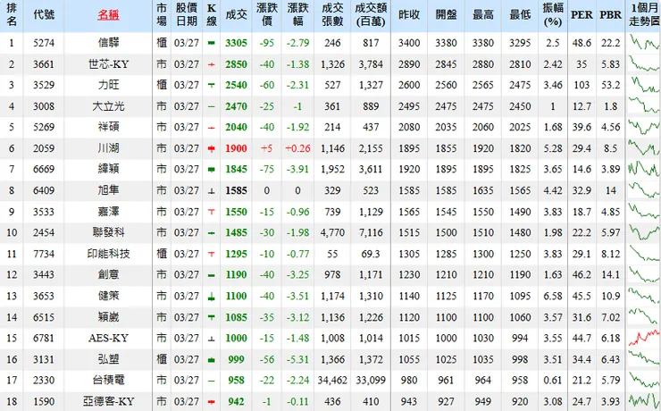The height and width of the screenshot is (411, 661).
Task: Select stock code 6781
Action: [x=44, y=338]
